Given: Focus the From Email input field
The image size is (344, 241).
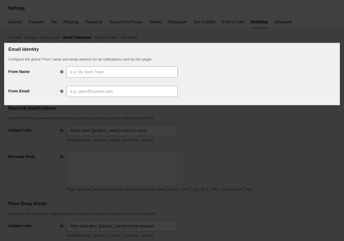Looking at the screenshot, I should click(122, 91).
